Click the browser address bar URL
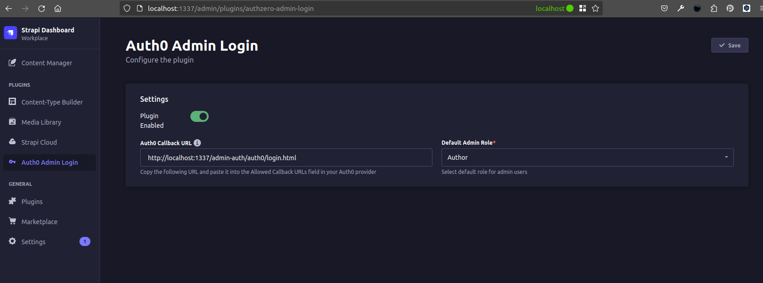The width and height of the screenshot is (763, 283). (231, 8)
